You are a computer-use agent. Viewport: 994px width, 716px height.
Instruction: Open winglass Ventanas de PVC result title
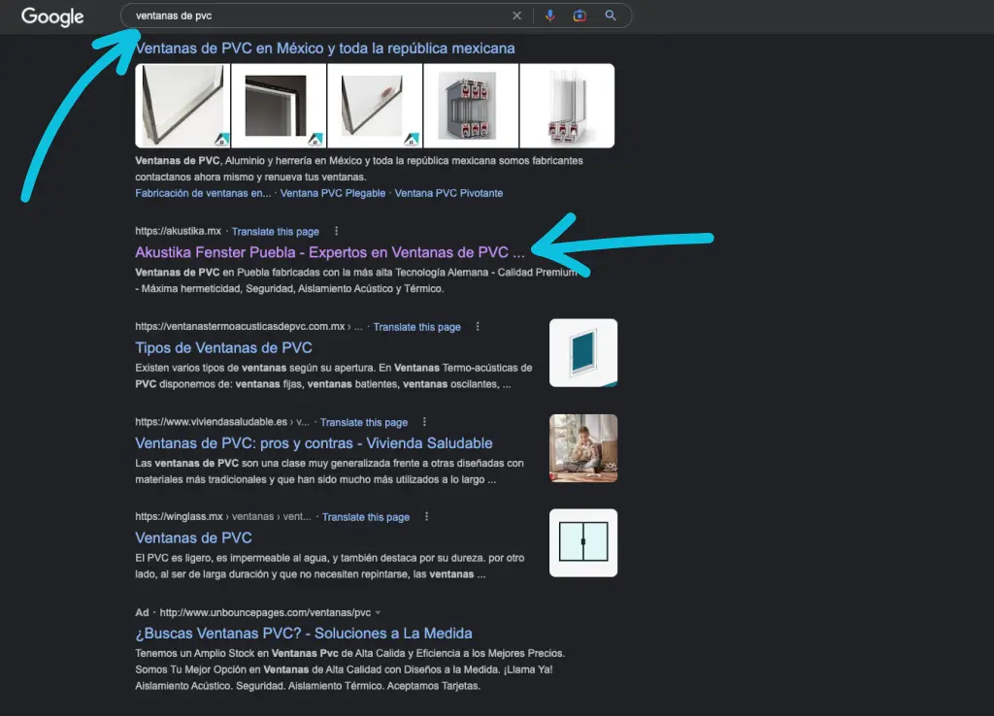click(193, 537)
